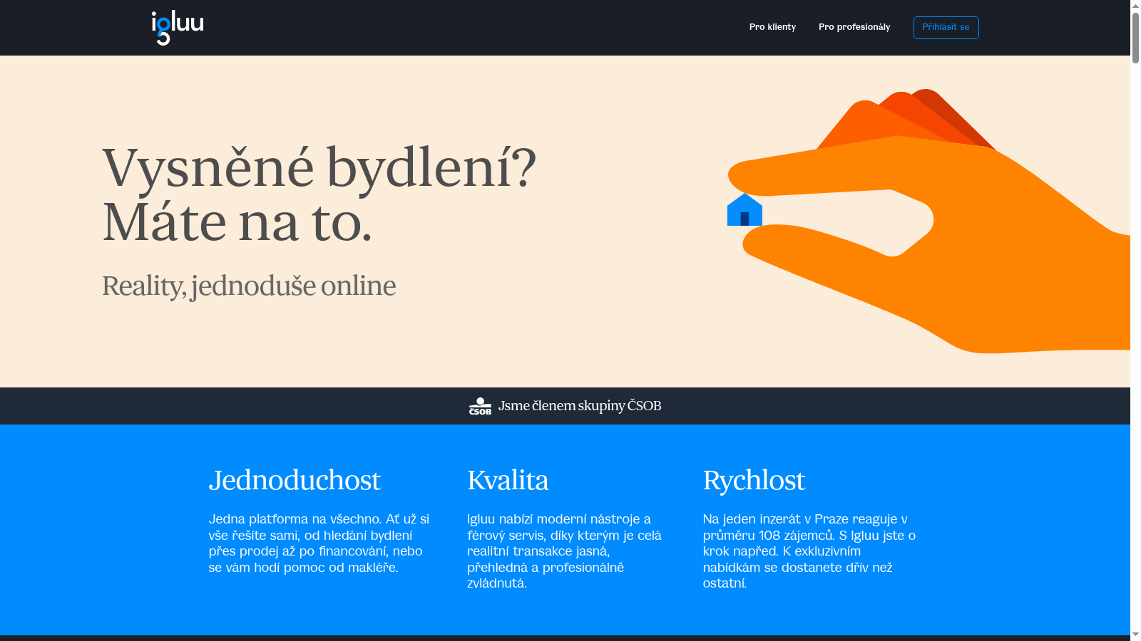
Task: Click the tagline Reality, jednoduše online
Action: pos(249,286)
